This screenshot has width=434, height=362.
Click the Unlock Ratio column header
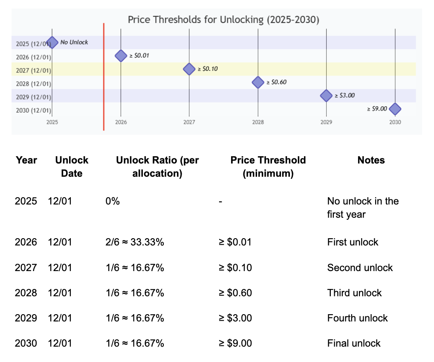157,166
